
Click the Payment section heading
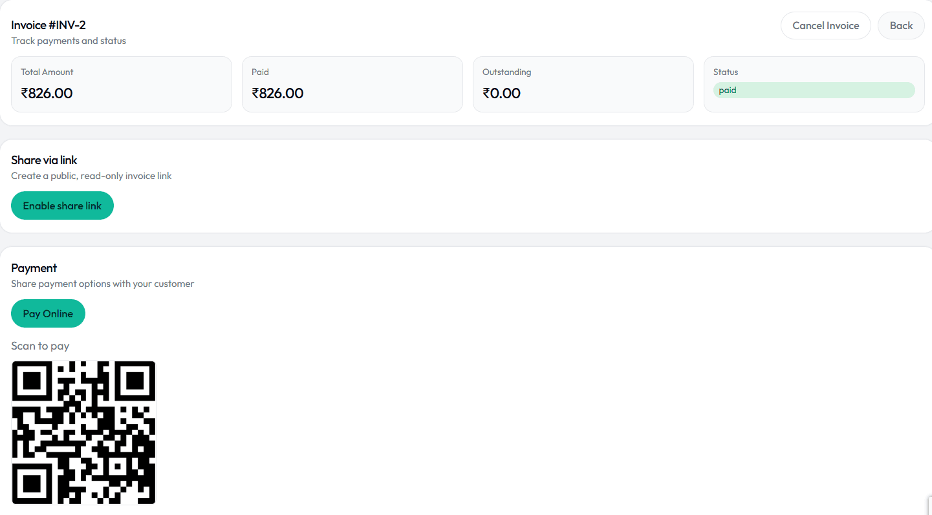34,268
